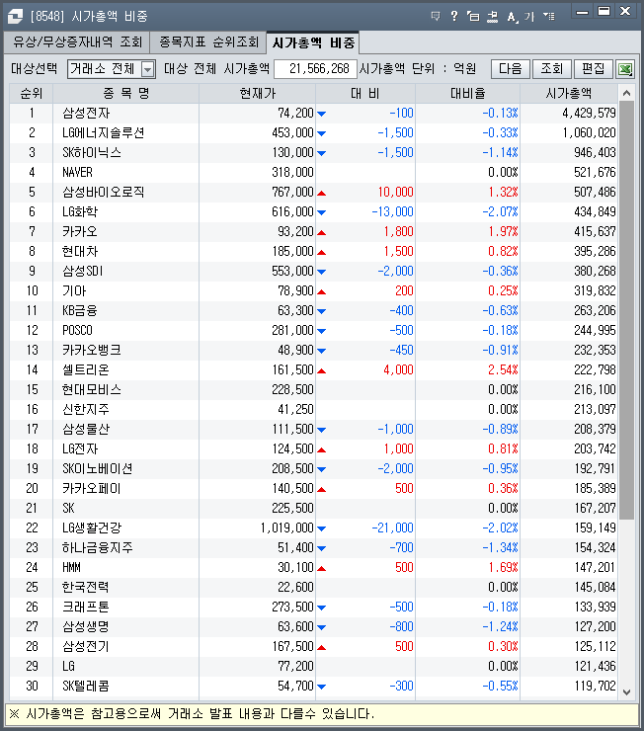
Task: Click the 현재가 column header
Action: [x=257, y=94]
